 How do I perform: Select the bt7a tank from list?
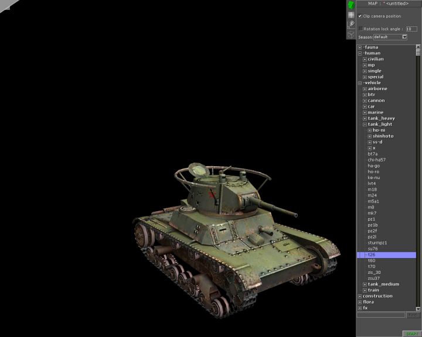tap(373, 154)
